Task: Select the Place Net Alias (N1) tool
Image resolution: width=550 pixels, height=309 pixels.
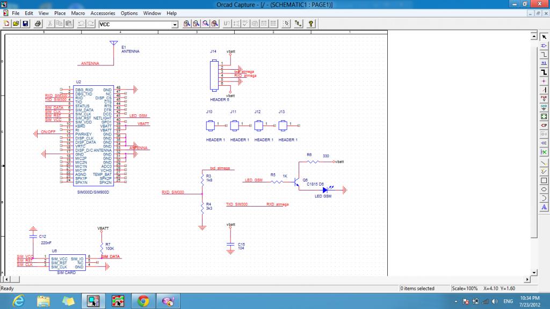Action: tap(544, 63)
